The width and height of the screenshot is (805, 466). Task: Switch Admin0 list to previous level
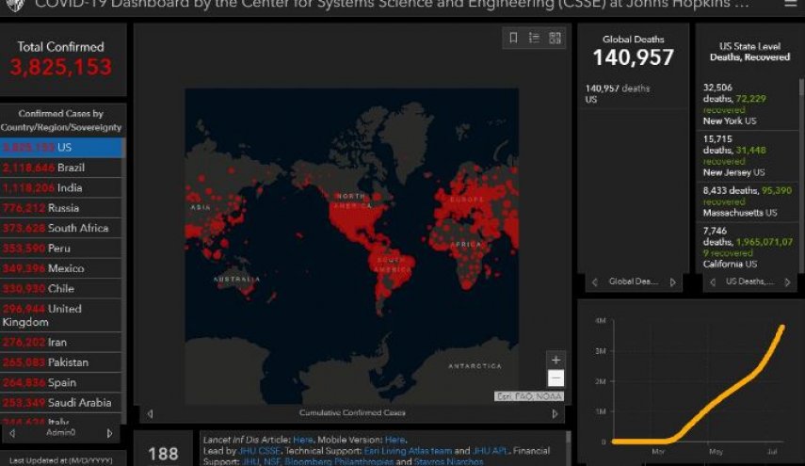coord(12,434)
